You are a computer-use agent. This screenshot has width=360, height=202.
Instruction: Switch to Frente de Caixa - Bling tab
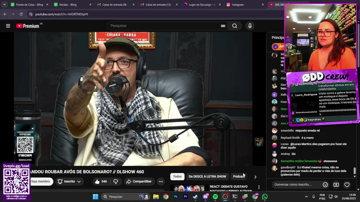(x=30, y=4)
